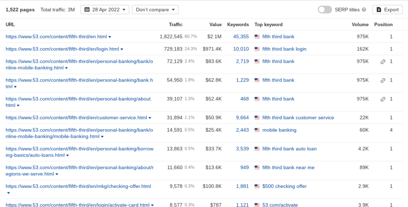This screenshot has height=207, width=408.
Task: Sort by the Position column header
Action: tap(383, 25)
